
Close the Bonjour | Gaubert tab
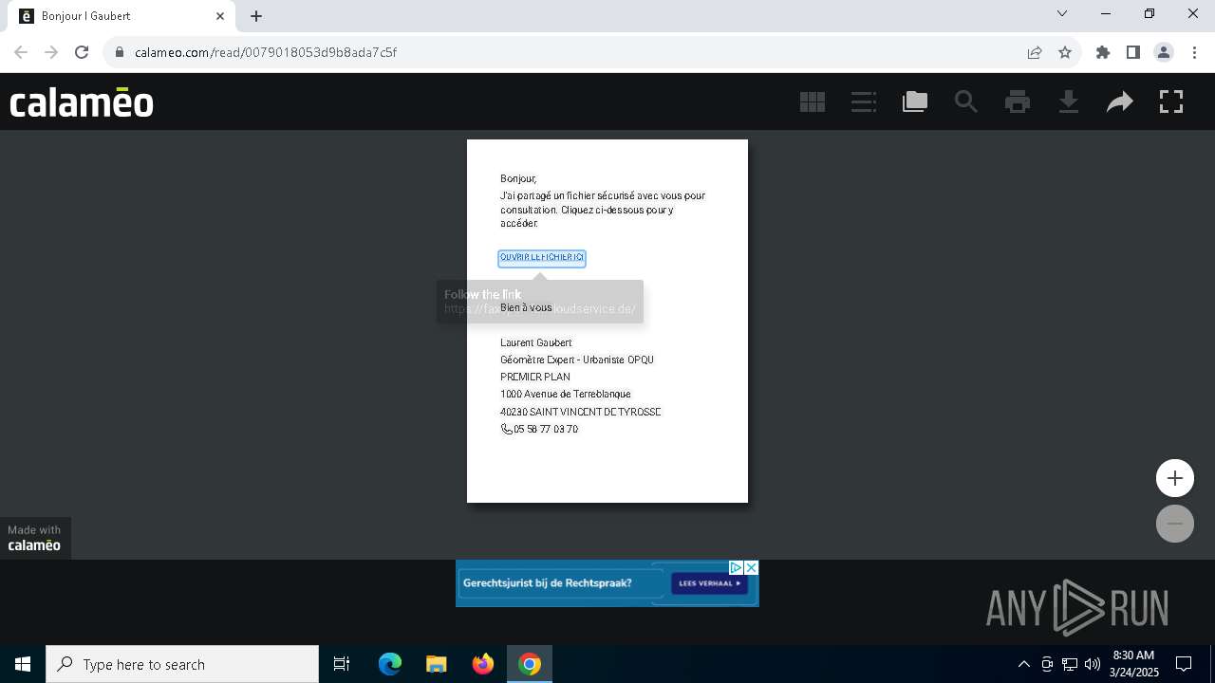click(220, 16)
